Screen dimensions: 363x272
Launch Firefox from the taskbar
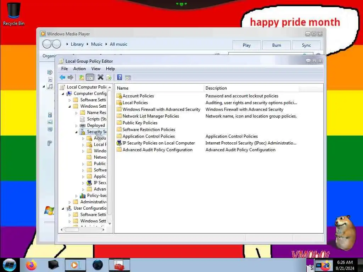click(x=32, y=265)
